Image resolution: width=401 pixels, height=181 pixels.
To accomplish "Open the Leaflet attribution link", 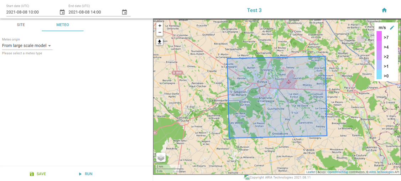I will (311, 172).
